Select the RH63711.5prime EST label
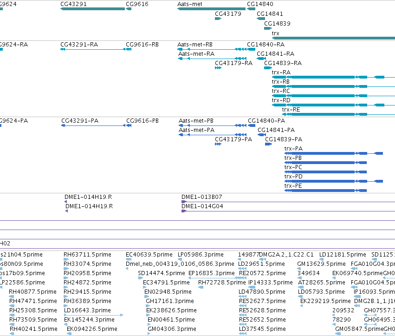The height and width of the screenshot is (336, 395). click(x=87, y=255)
